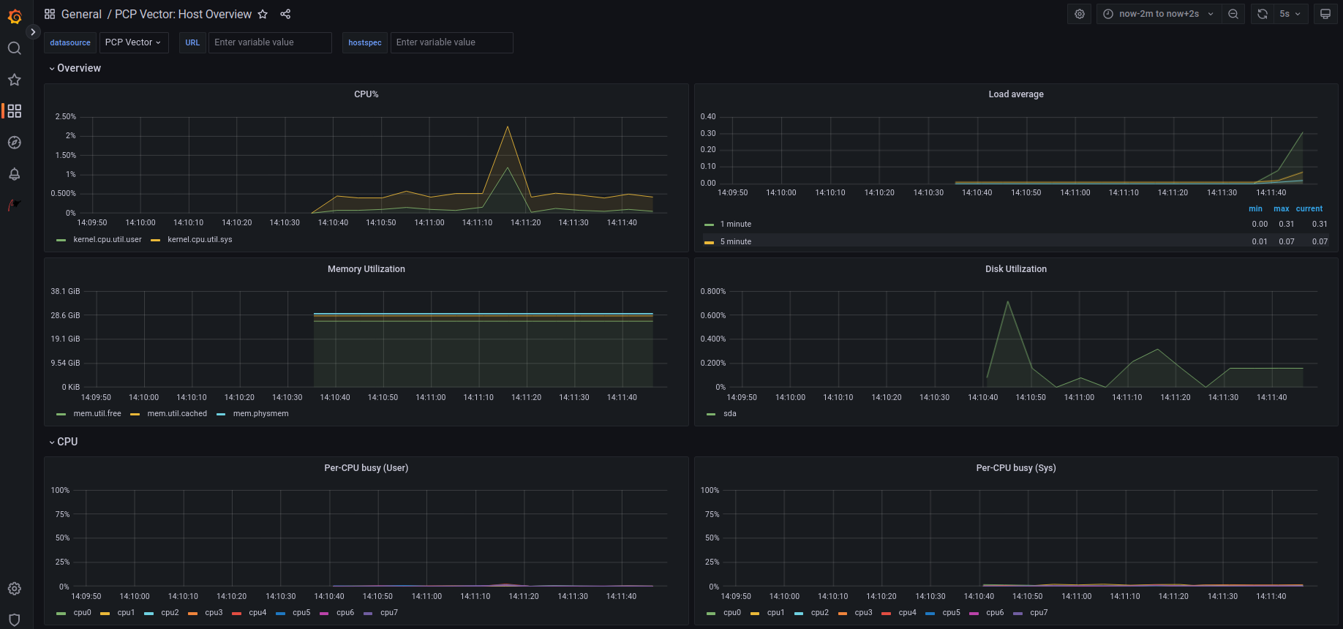Toggle mem.util.cached series visibility
The width and height of the screenshot is (1343, 629).
pyautogui.click(x=176, y=414)
